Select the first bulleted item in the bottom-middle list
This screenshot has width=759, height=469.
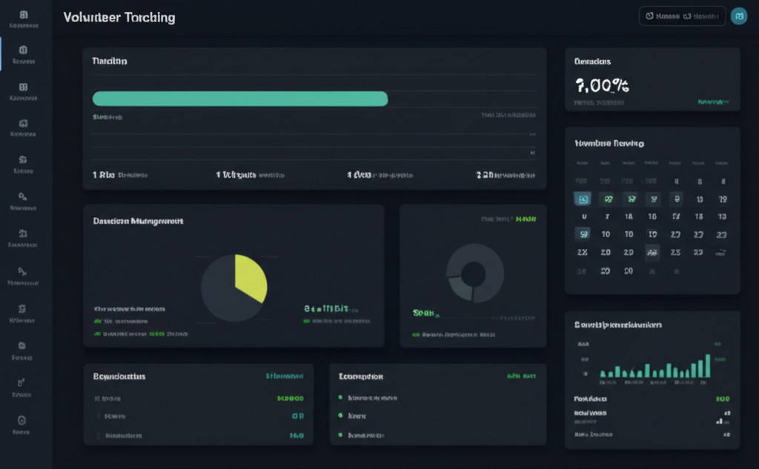[x=372, y=398]
